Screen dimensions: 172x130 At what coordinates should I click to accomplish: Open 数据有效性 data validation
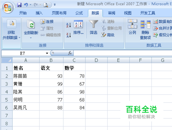[162, 22]
